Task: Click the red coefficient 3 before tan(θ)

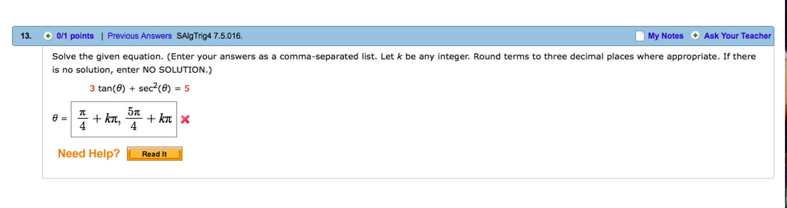Action: (92, 89)
